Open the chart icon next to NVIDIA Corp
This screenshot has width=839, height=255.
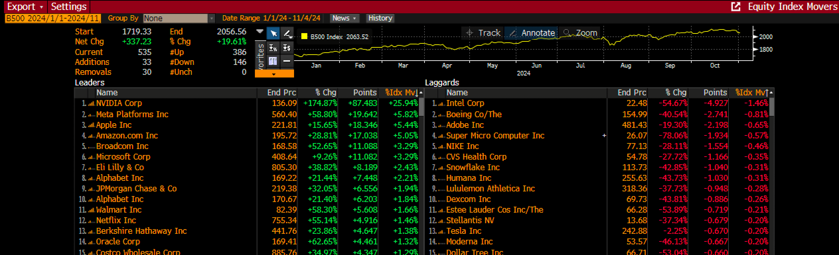91,104
